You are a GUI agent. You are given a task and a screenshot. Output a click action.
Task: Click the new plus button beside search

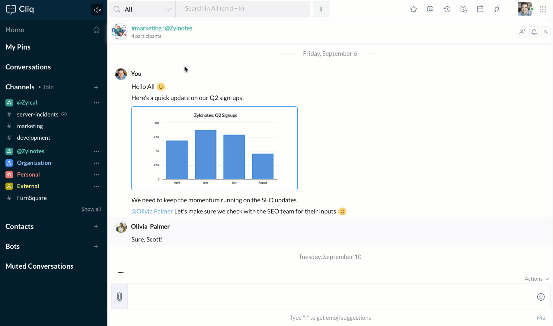pyautogui.click(x=321, y=9)
